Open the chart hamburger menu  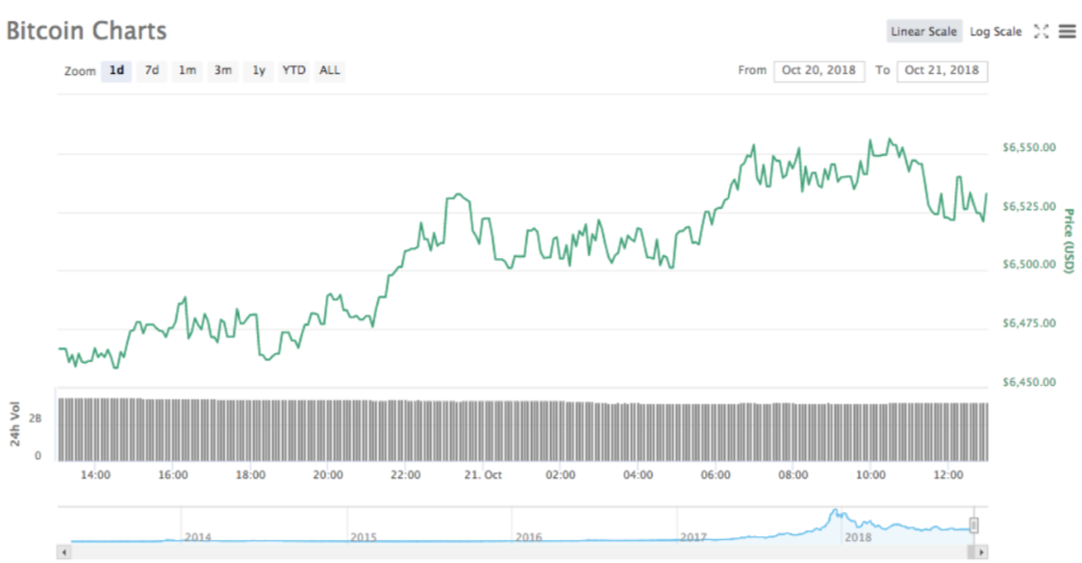(1067, 31)
